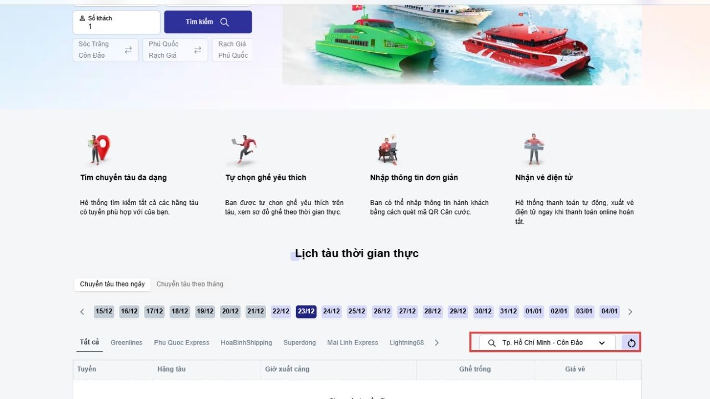The width and height of the screenshot is (710, 399).
Task: Switch to Chuyến tàu theo tháng tab
Action: [x=190, y=284]
